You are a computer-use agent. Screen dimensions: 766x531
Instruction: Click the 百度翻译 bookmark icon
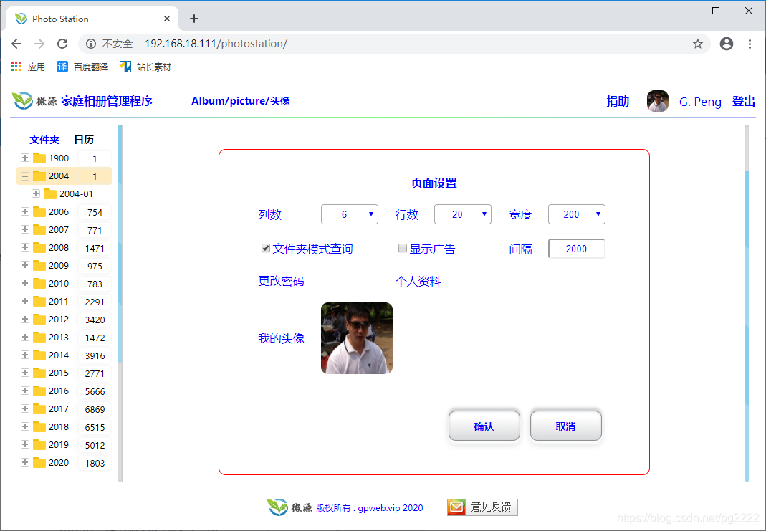(x=62, y=67)
